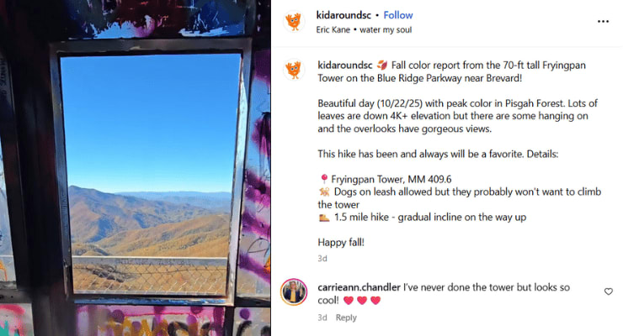
Task: Click the Fryingpan Tower window view photo
Action: [x=136, y=168]
